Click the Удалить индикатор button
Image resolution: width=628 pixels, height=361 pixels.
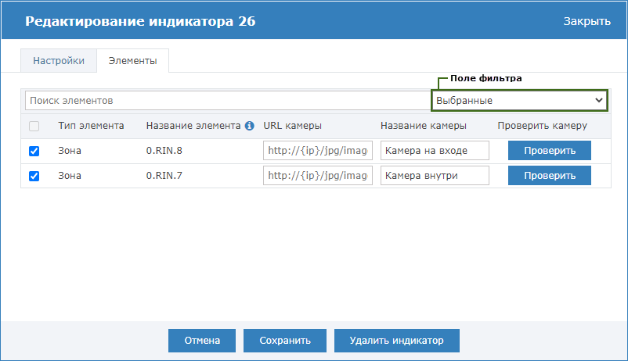click(x=396, y=341)
